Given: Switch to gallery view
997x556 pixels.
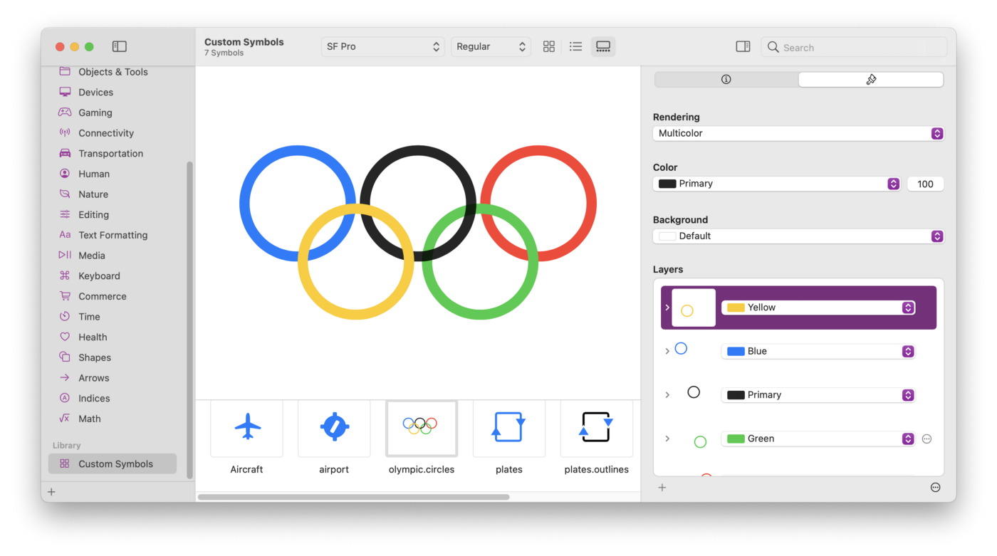Looking at the screenshot, I should 603,46.
